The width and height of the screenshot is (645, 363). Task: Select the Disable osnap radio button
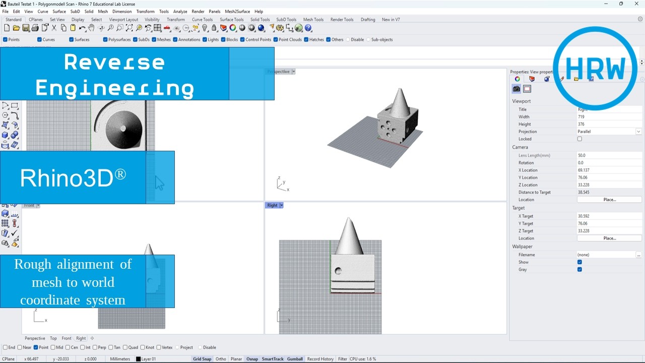point(200,347)
